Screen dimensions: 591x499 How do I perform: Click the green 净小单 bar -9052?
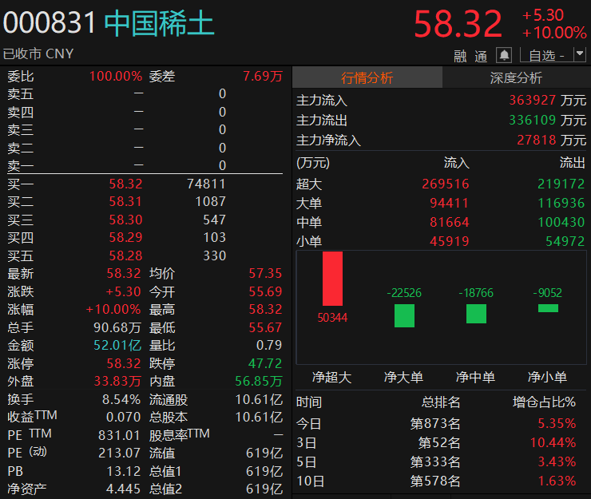coord(548,308)
